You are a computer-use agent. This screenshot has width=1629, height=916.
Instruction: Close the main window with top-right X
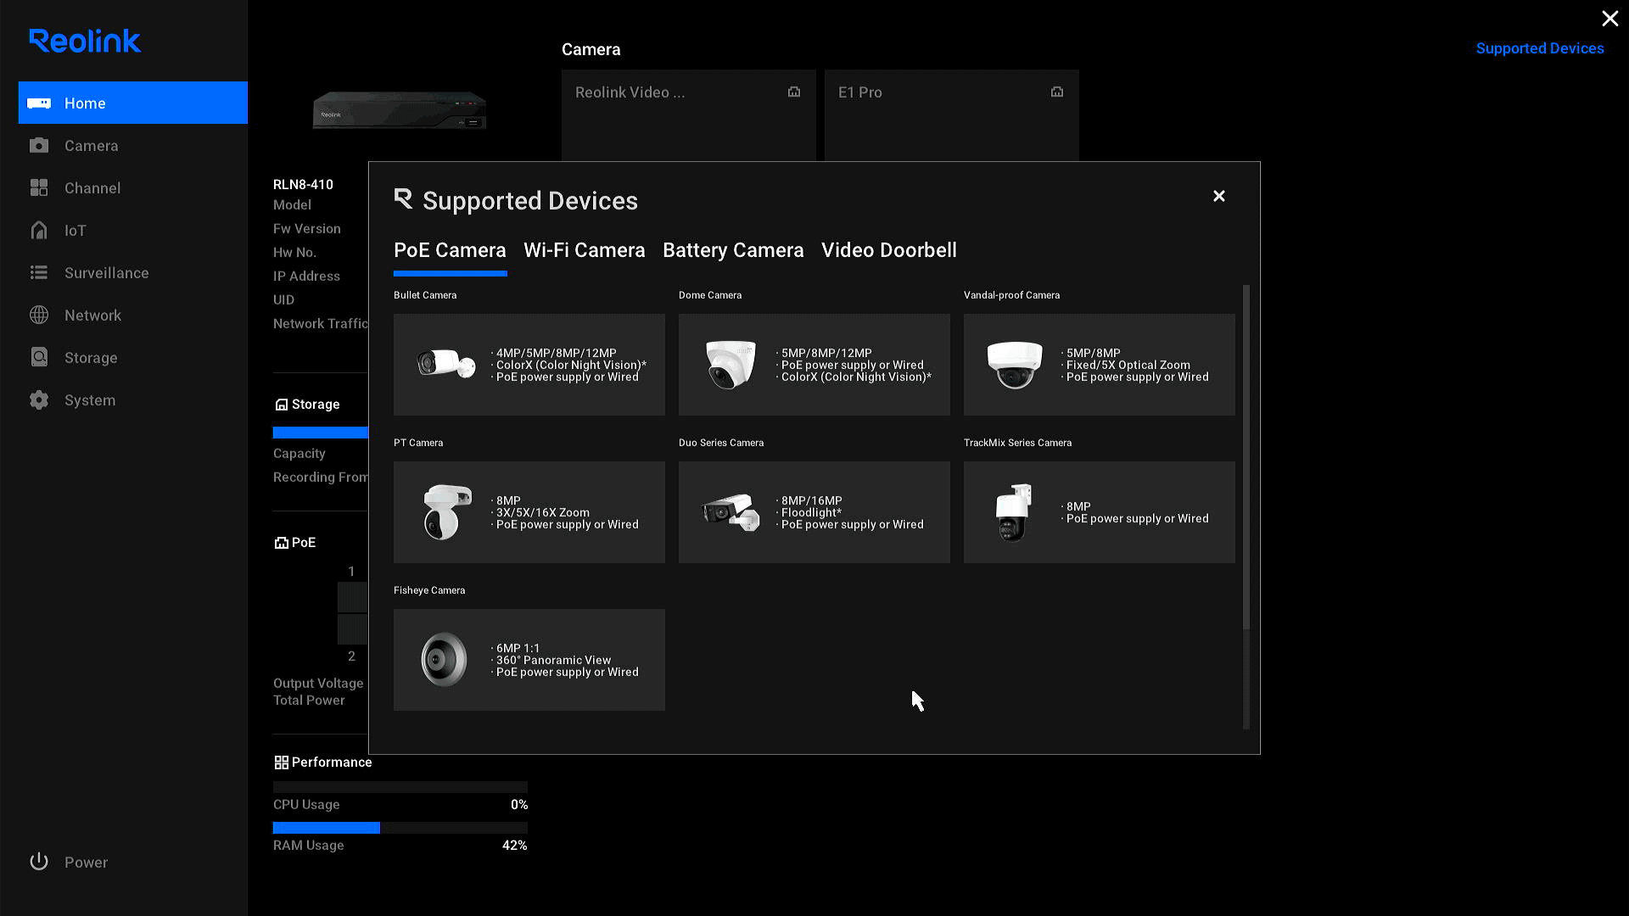1609,19
